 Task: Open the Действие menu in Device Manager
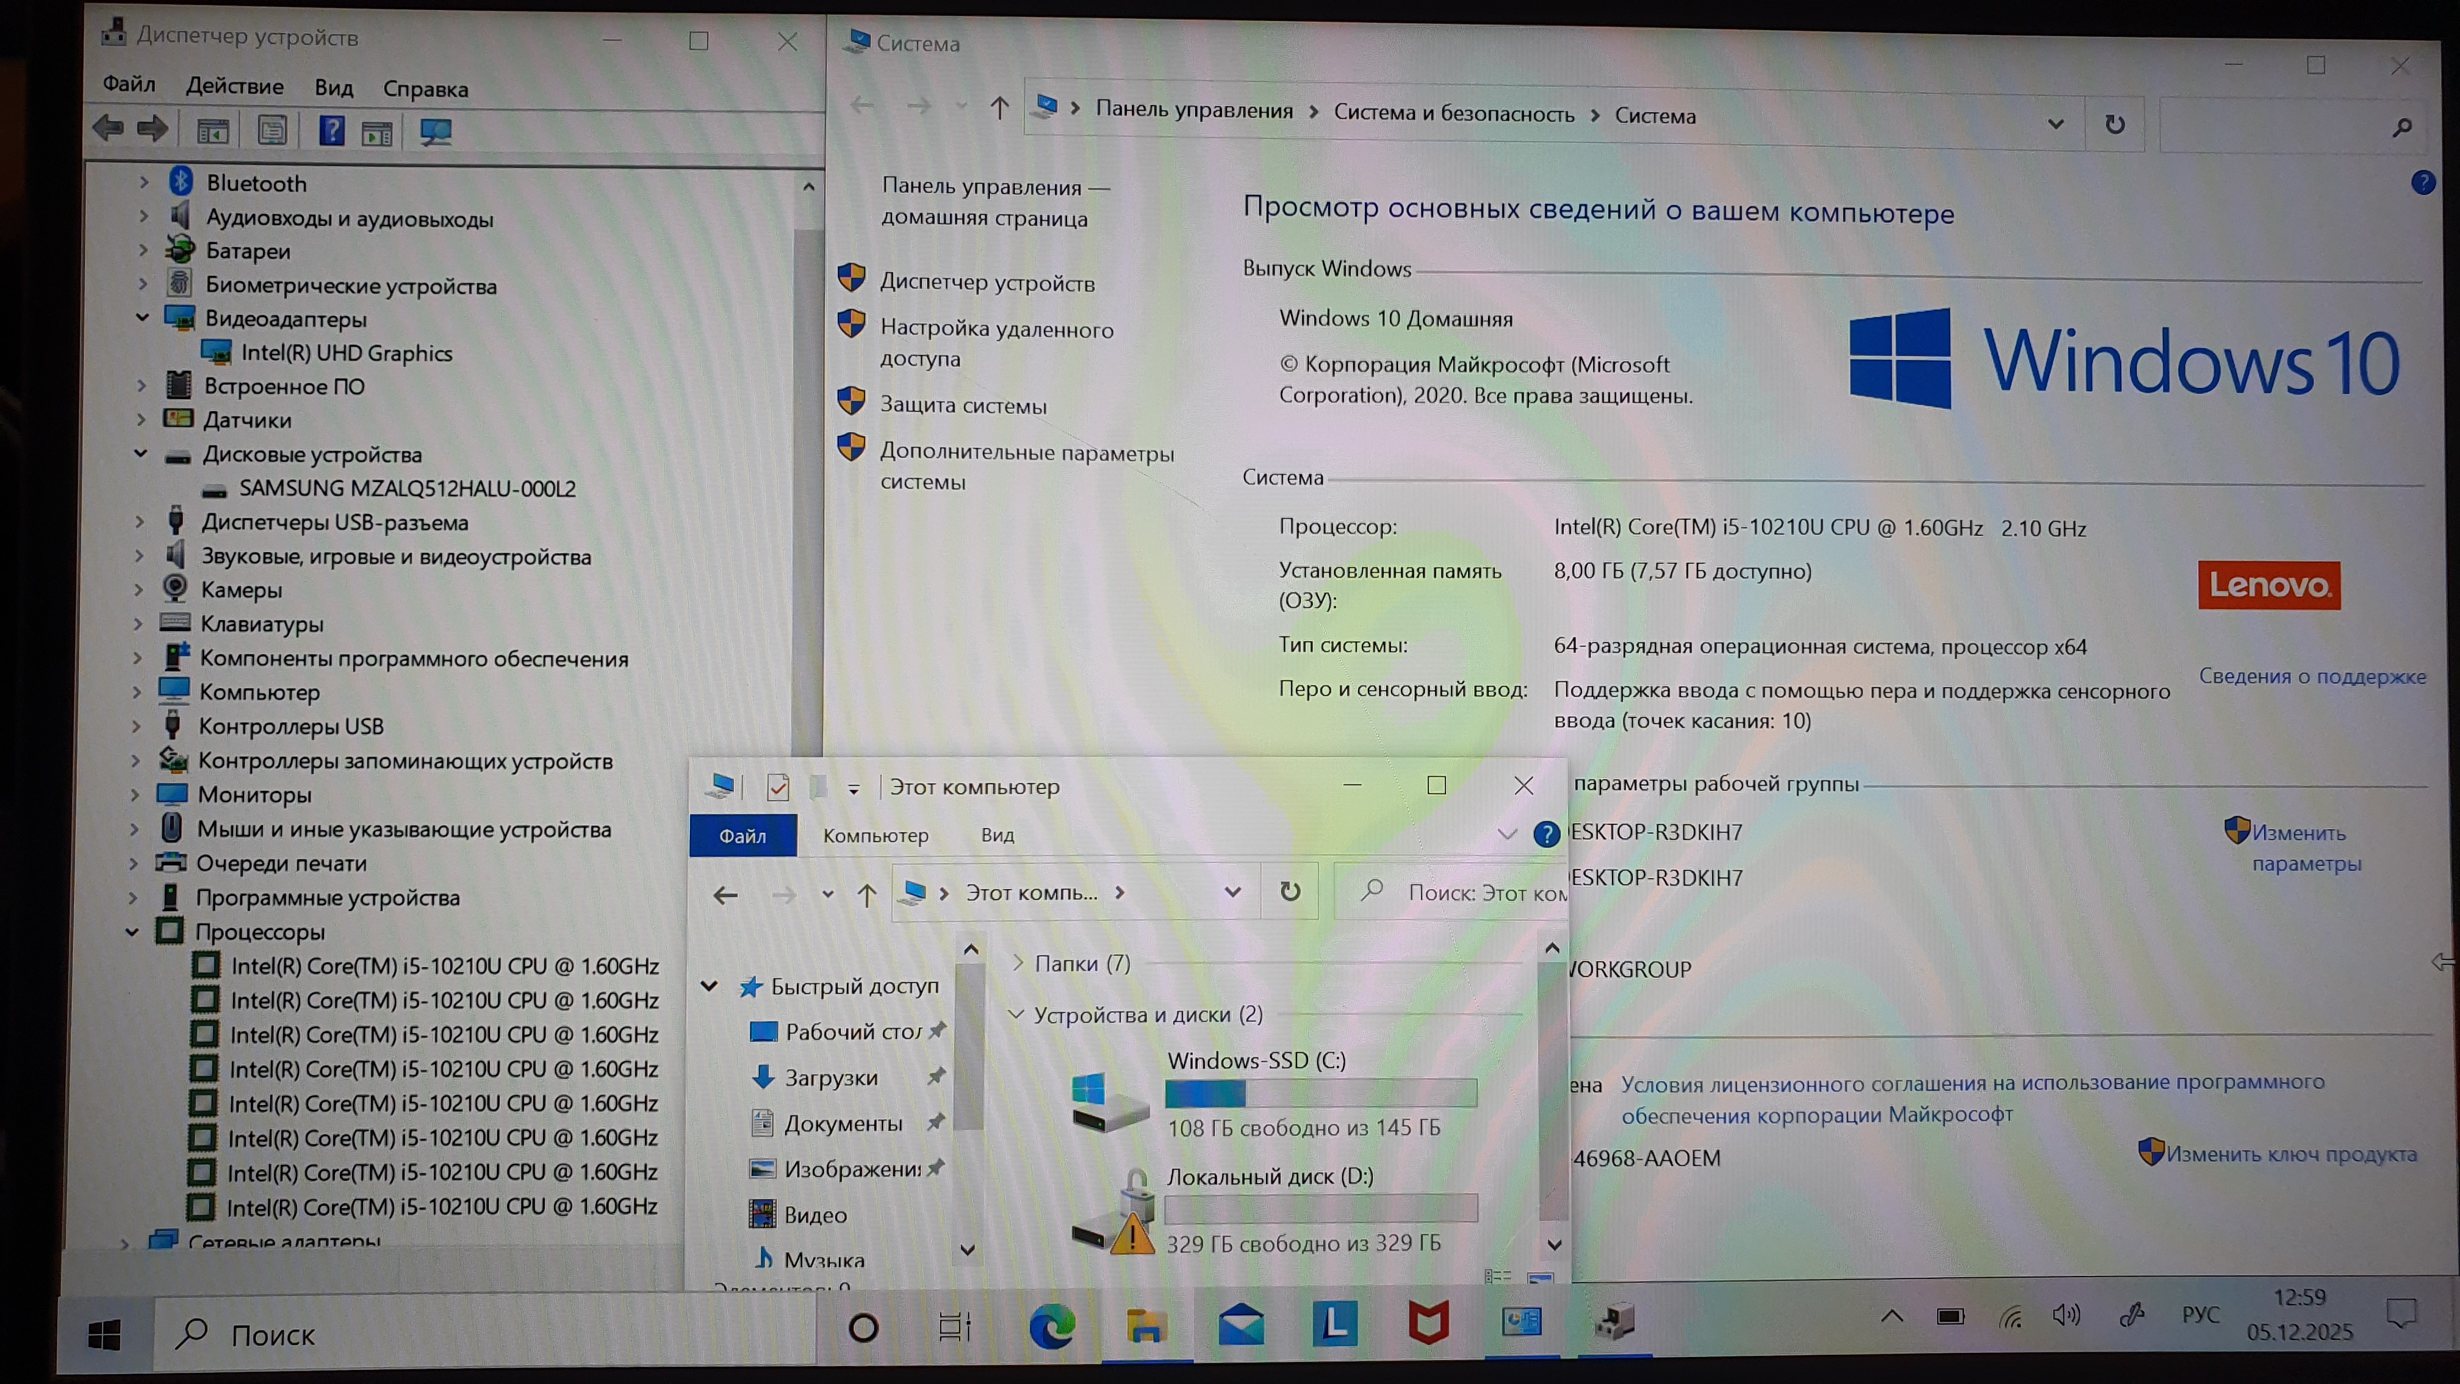[x=234, y=86]
